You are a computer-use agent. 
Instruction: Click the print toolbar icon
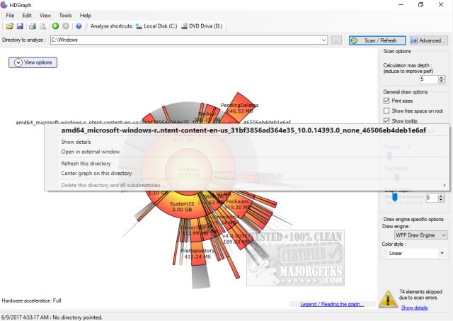click(33, 26)
